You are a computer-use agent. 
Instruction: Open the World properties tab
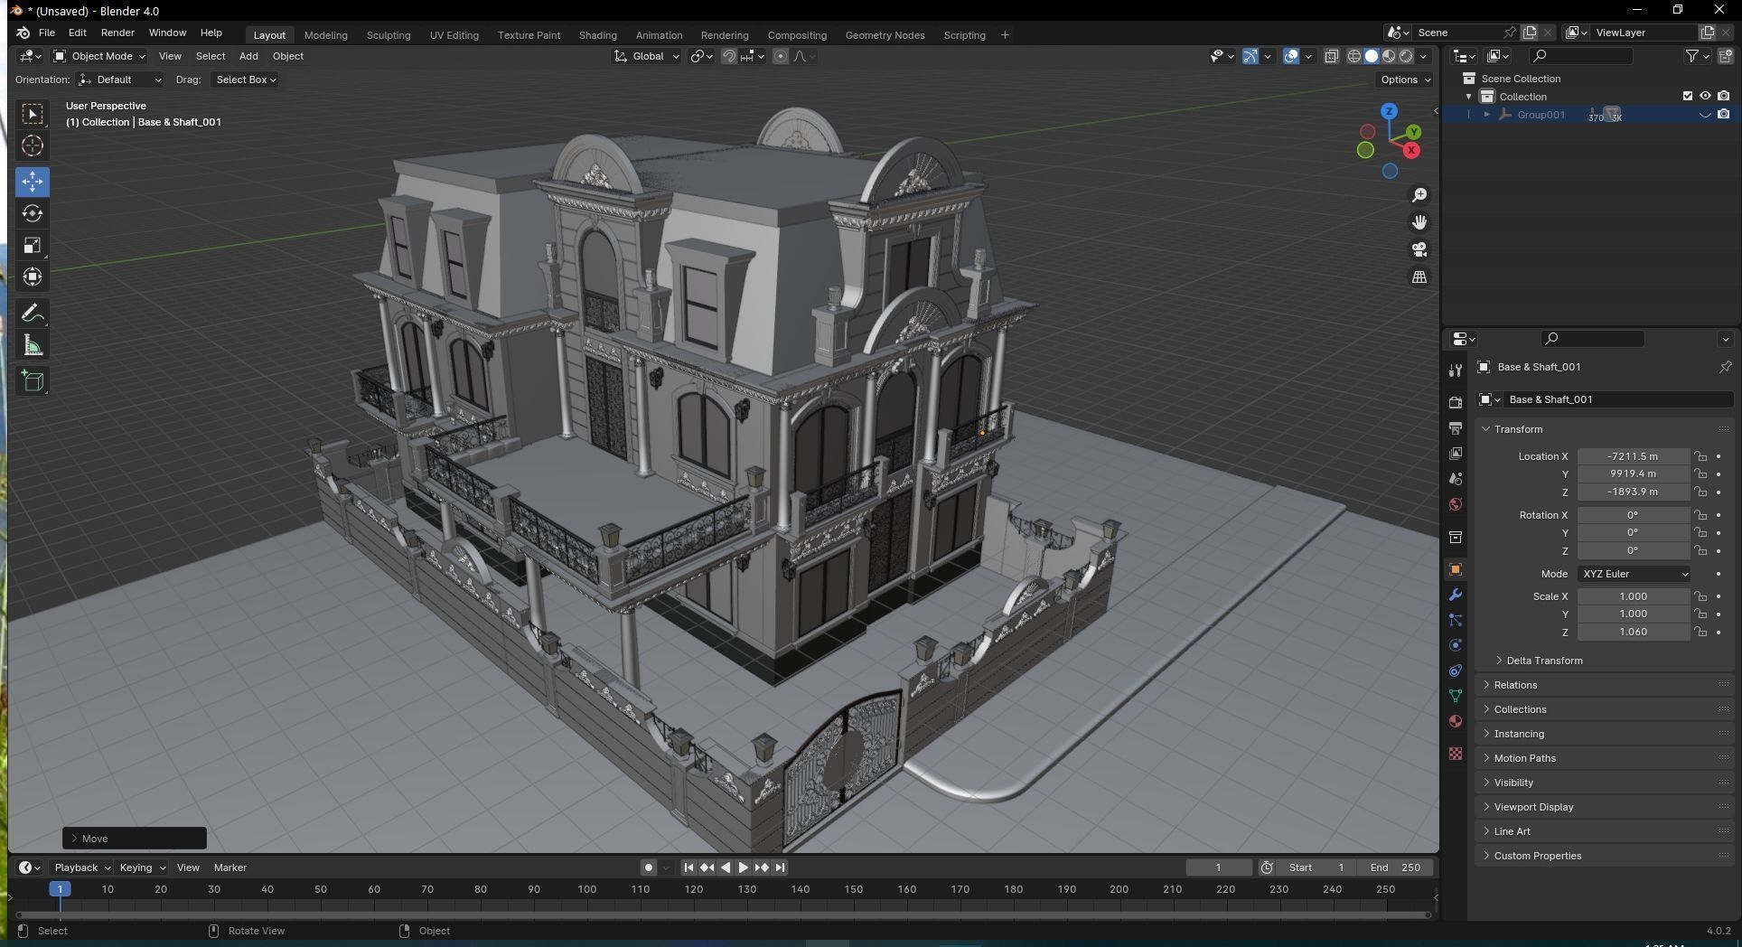pyautogui.click(x=1456, y=503)
